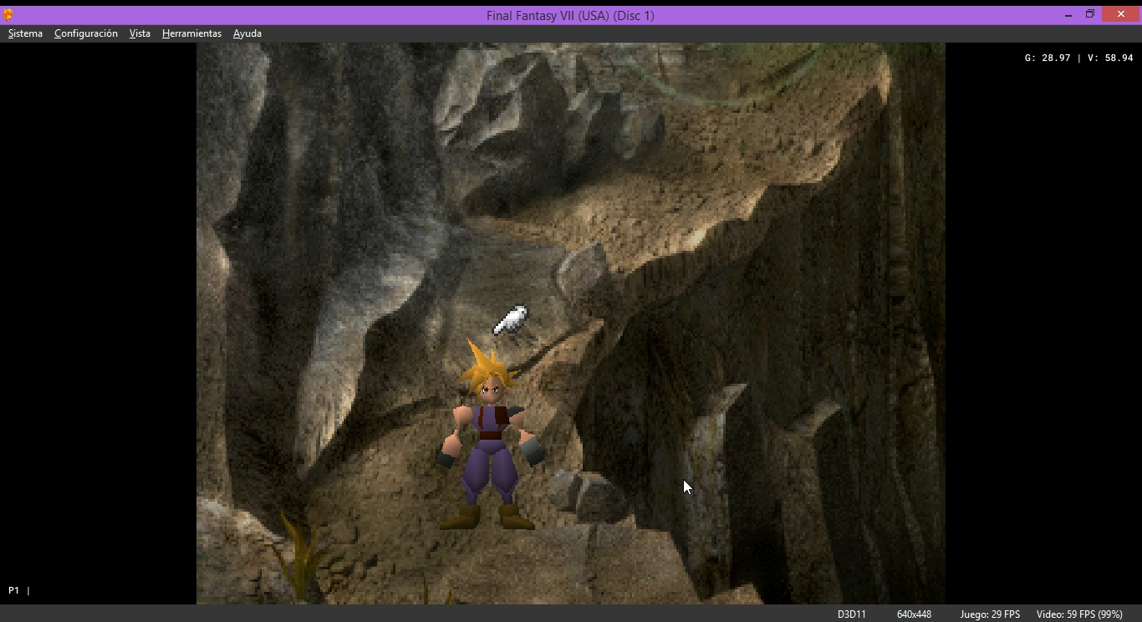Minimize the Final Fantasy VII window

(x=1068, y=15)
